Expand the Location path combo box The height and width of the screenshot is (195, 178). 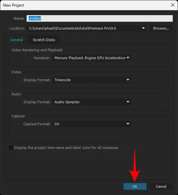[87, 28]
